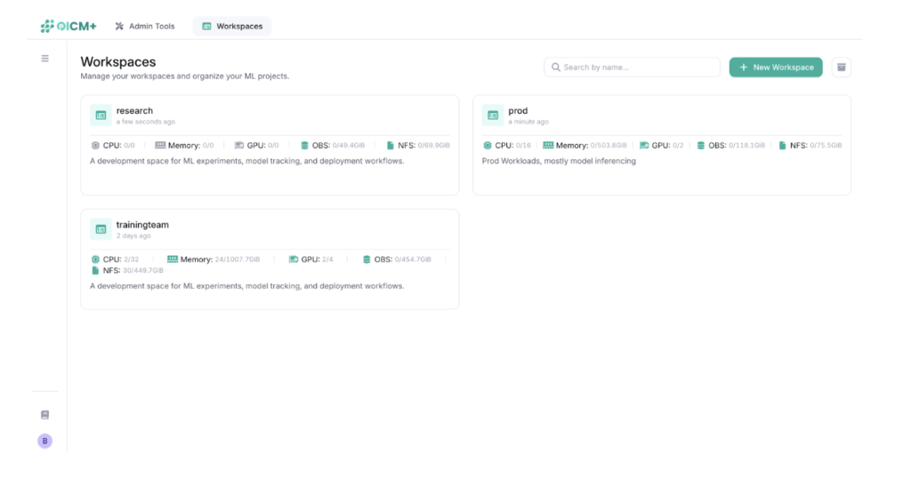Open the archive icon next to New Workspace
Viewport: 911px width, 479px height.
pos(841,68)
